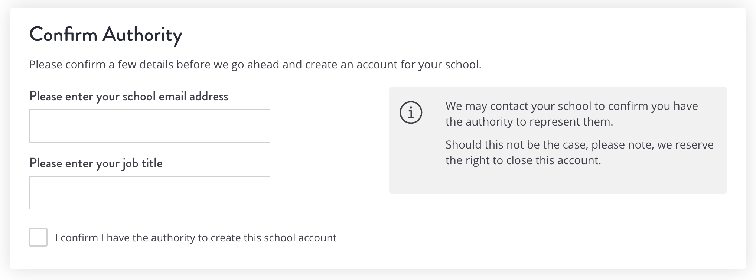Viewport: 756px width, 280px height.
Task: Click the 'Please confirm a few details' intro sentence
Action: [x=255, y=65]
